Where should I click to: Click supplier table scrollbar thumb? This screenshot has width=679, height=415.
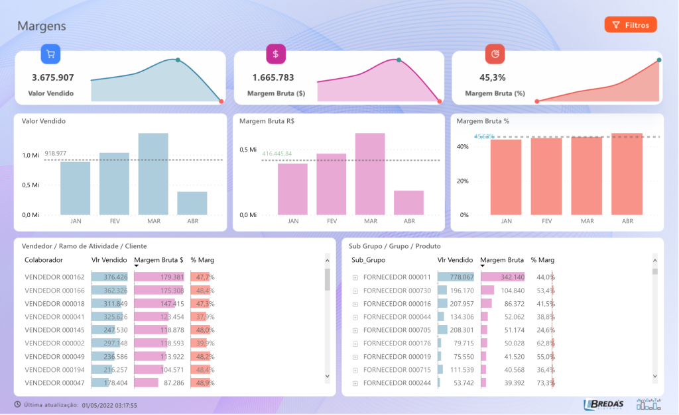(x=654, y=271)
